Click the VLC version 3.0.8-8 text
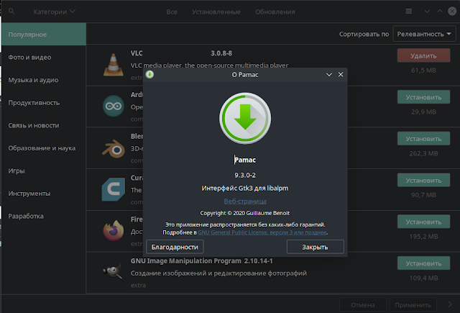Viewport: 460px width, 313px height. [221, 53]
